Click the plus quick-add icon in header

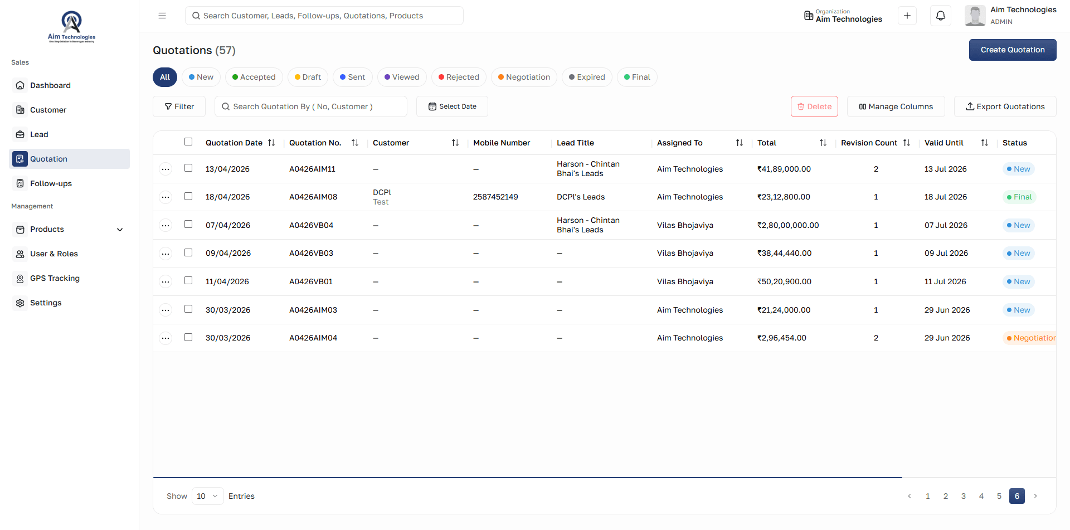(x=907, y=16)
